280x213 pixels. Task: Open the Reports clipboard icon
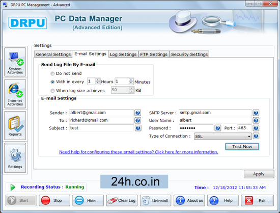(15, 126)
